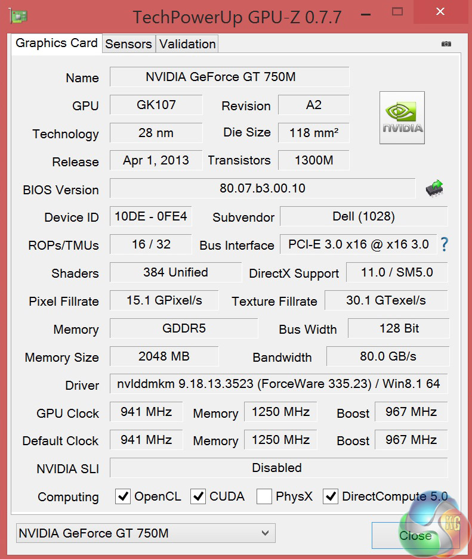Viewport: 472px width, 559px height.
Task: Click the Computing label
Action: 68,497
